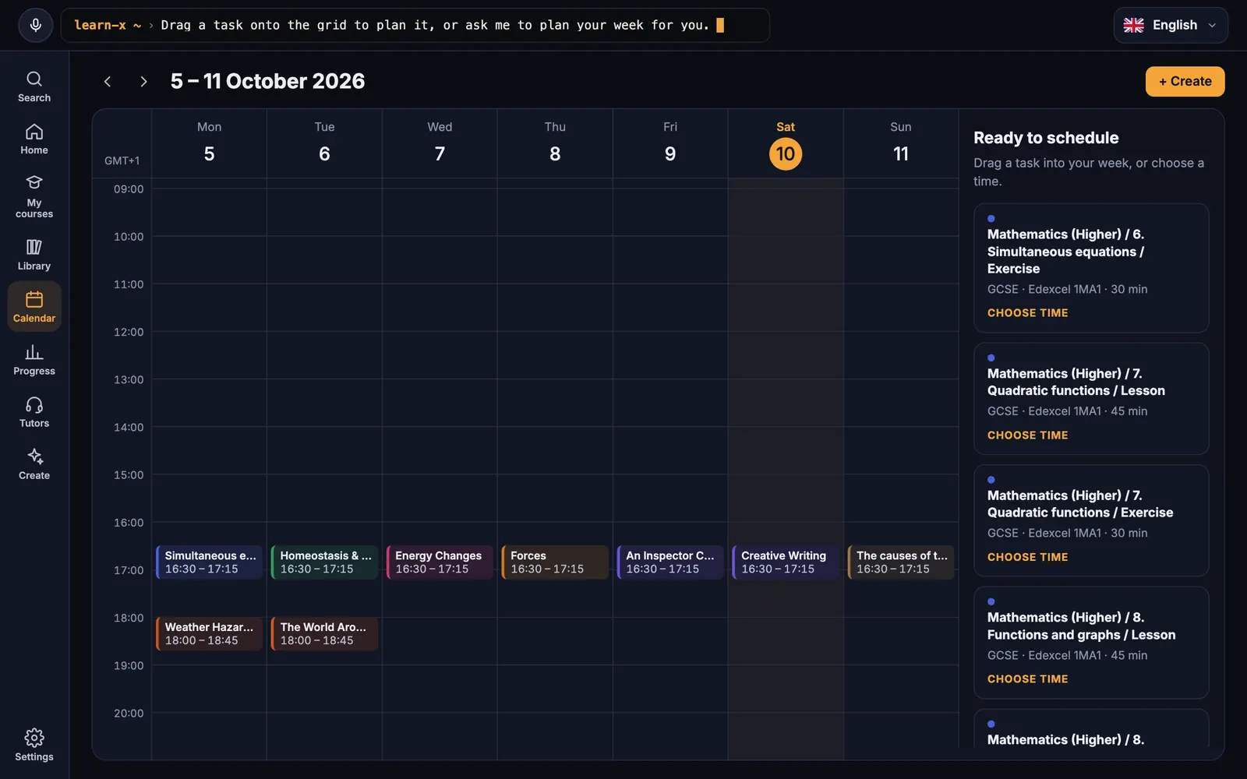Viewport: 1247px width, 779px height.
Task: Open My courses in the sidebar
Action: point(34,196)
